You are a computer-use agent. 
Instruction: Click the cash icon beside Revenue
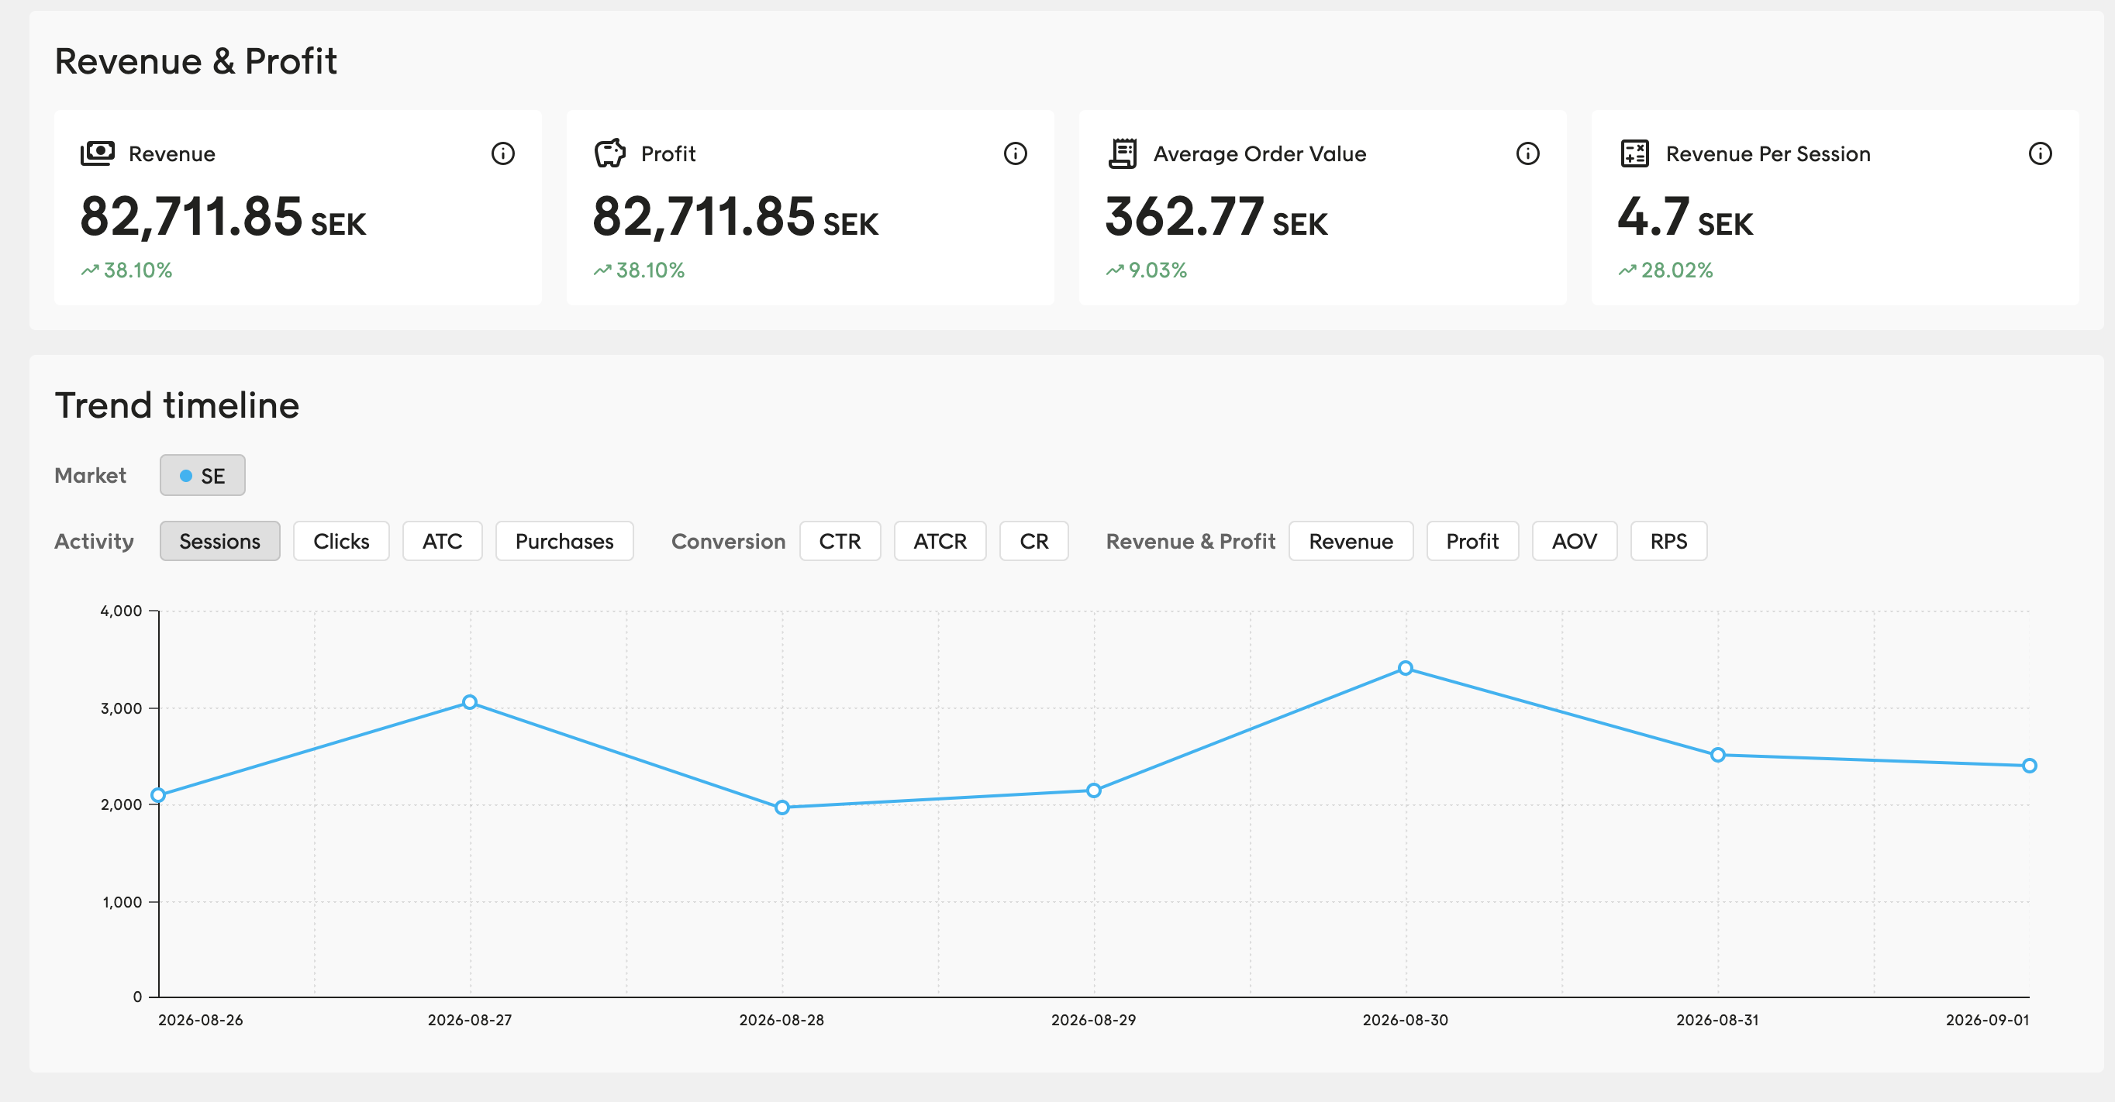[x=98, y=153]
